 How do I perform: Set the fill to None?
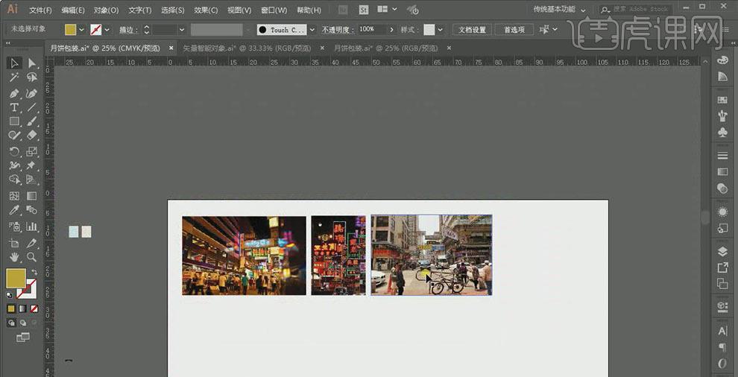pos(35,308)
